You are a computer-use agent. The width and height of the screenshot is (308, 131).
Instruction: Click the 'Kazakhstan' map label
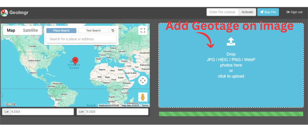[144, 53]
